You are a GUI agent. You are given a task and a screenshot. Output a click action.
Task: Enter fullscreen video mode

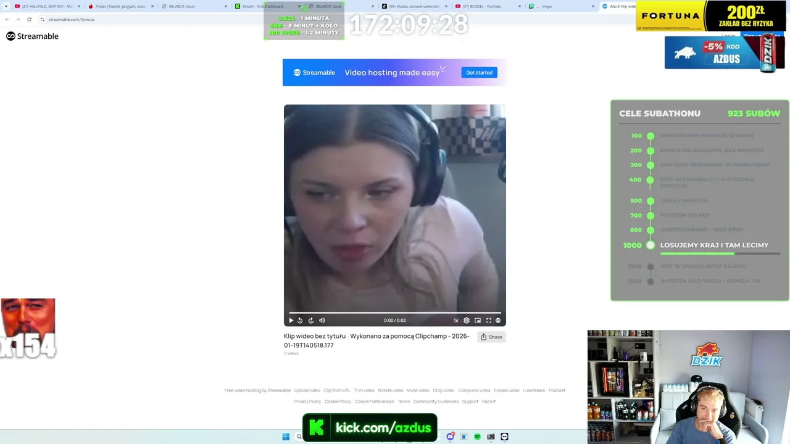coord(489,320)
